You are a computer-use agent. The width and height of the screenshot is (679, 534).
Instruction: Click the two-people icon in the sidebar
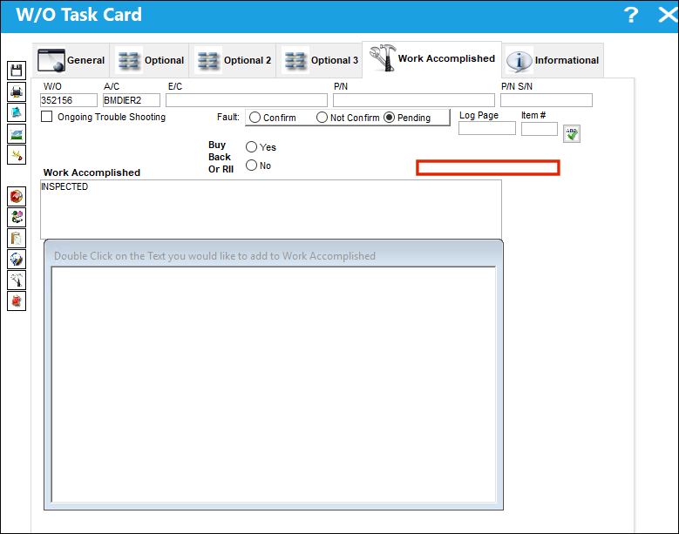17,217
